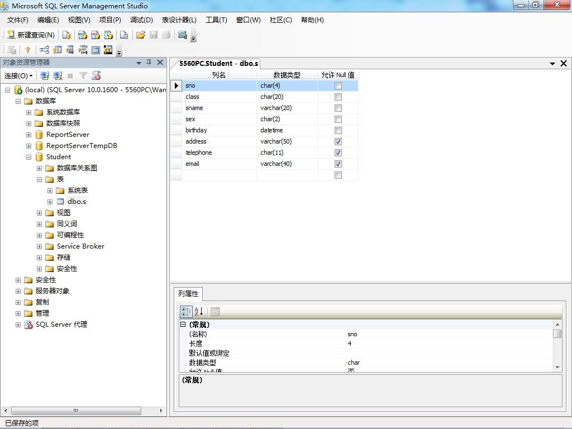Expand the ReportServer database node
This screenshot has height=429, width=572.
[28, 135]
